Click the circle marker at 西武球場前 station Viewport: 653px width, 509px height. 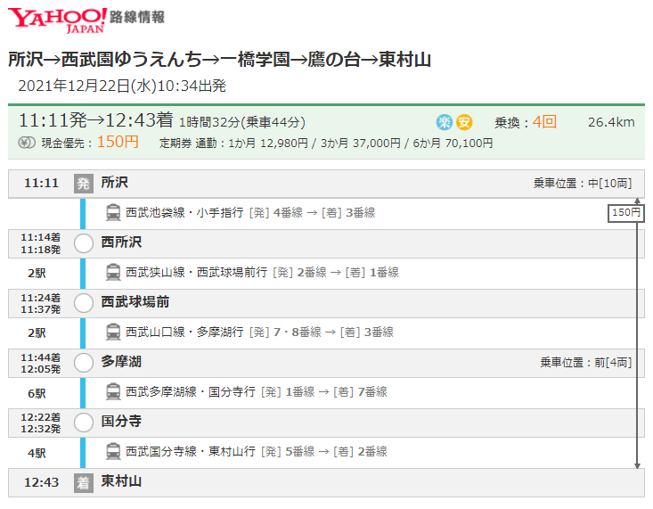coord(83,303)
